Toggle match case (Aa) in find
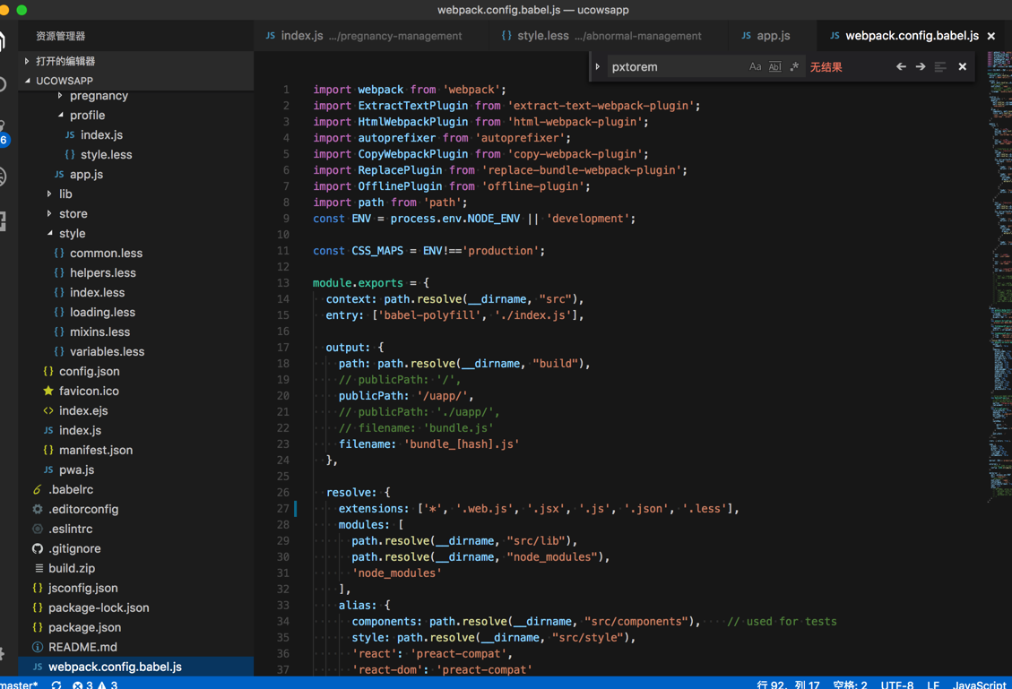This screenshot has height=689, width=1012. pos(755,67)
